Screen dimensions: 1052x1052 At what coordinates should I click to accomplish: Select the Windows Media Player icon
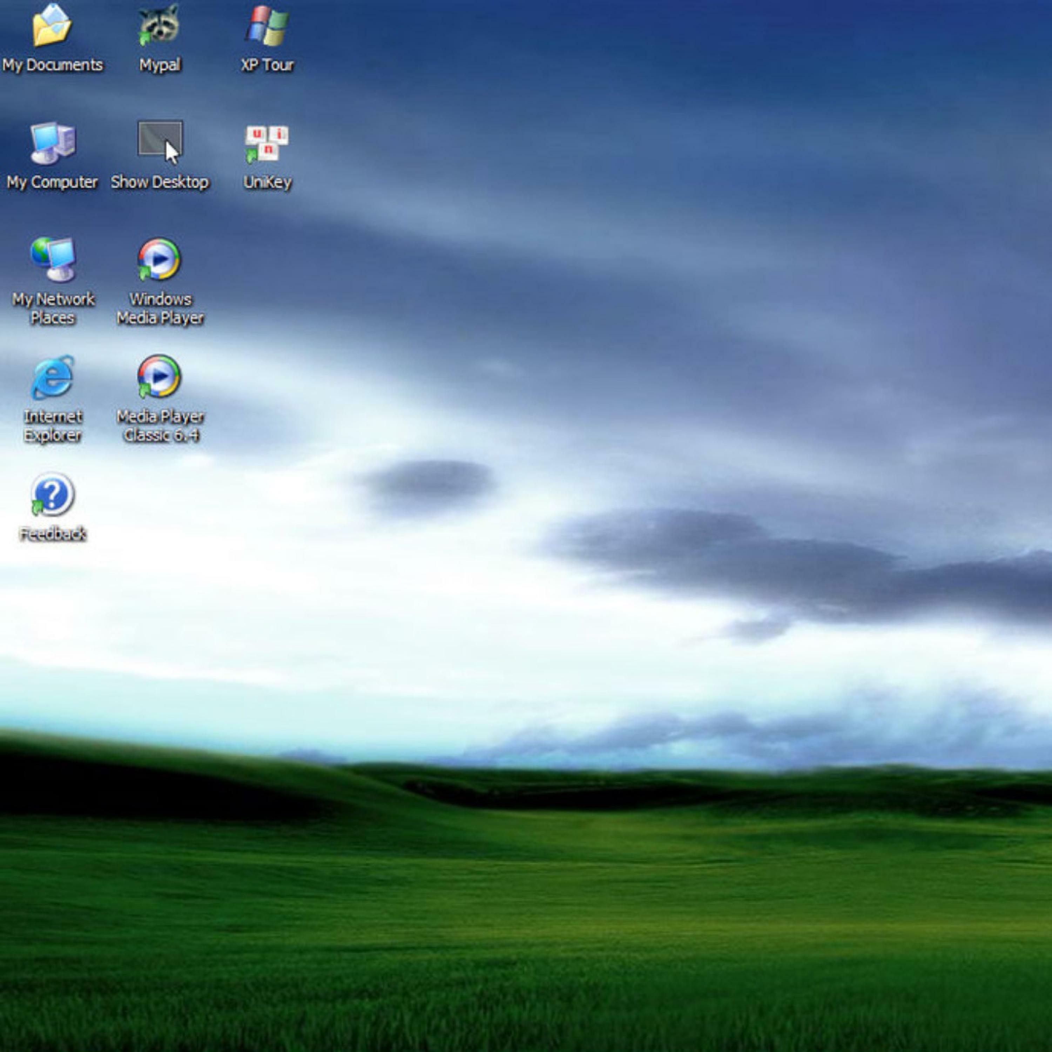coord(159,260)
